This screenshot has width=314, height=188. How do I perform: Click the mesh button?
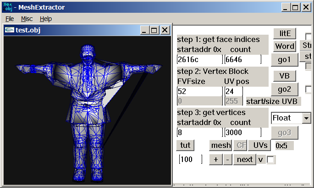(220, 146)
